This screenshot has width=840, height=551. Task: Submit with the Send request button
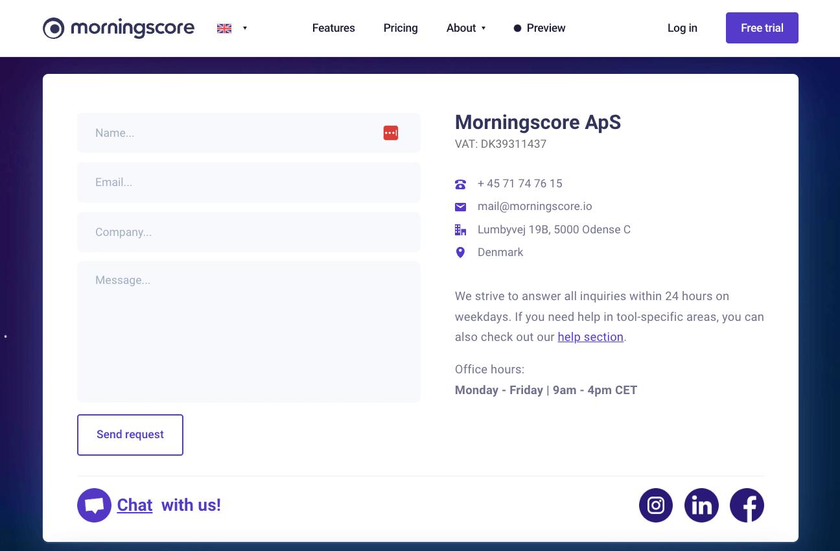tap(130, 435)
